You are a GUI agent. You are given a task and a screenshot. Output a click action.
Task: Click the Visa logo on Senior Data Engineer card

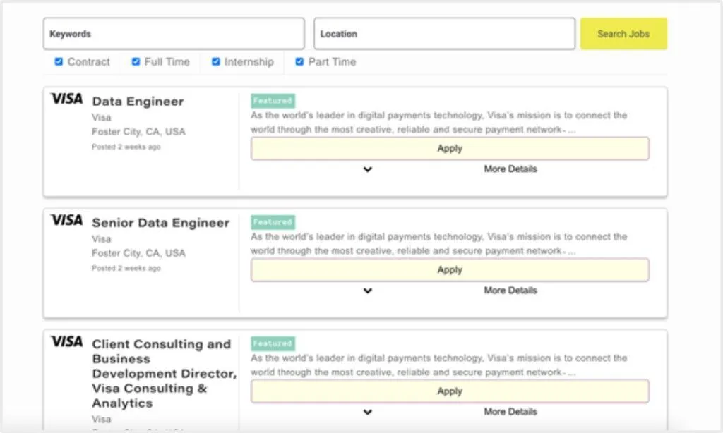(x=67, y=220)
